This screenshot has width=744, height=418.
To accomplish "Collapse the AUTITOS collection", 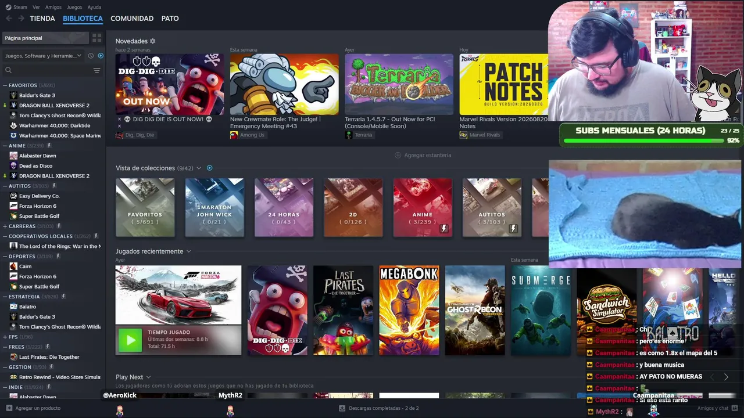I will (5, 186).
